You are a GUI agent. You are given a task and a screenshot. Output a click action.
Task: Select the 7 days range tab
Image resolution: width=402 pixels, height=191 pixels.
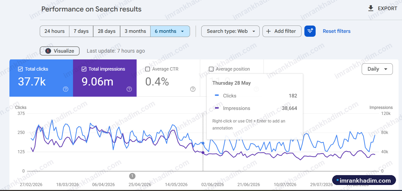(x=81, y=31)
